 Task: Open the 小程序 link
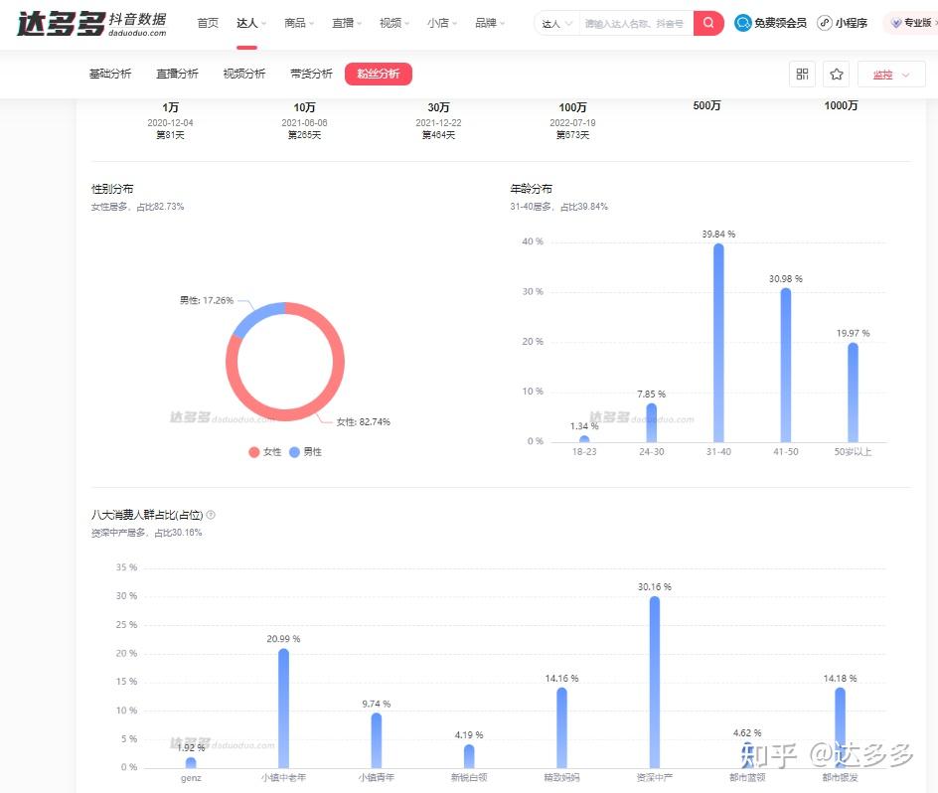pyautogui.click(x=851, y=23)
